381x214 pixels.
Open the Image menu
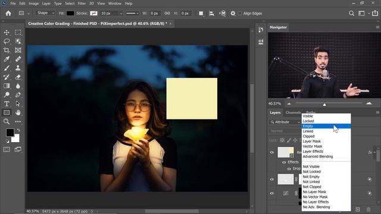click(33, 4)
